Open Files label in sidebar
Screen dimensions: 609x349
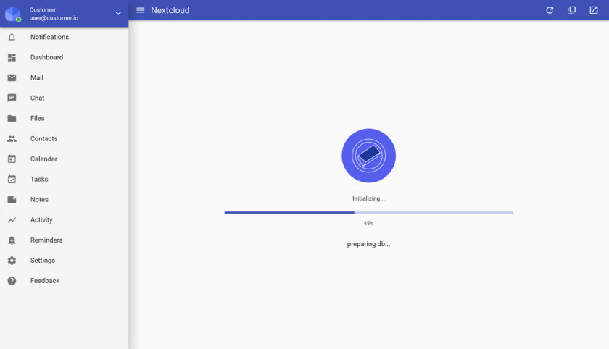pos(37,118)
